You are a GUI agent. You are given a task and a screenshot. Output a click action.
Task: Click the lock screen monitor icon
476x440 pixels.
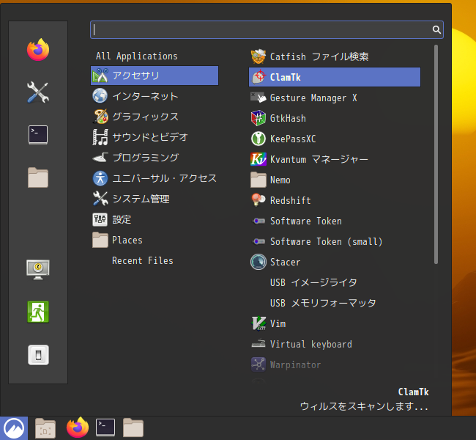38,269
